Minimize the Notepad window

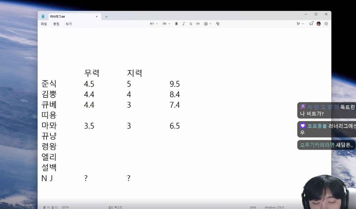[306, 14]
